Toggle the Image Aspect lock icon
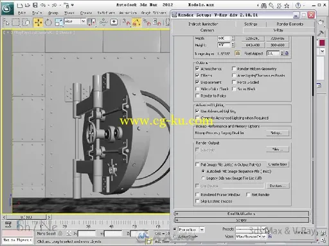Image resolution: width=329 pixels, height=246 pixels. pyautogui.click(x=238, y=53)
